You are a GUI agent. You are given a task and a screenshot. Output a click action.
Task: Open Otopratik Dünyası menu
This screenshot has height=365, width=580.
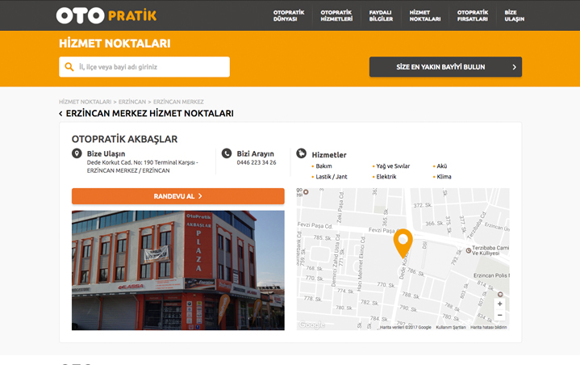289,15
